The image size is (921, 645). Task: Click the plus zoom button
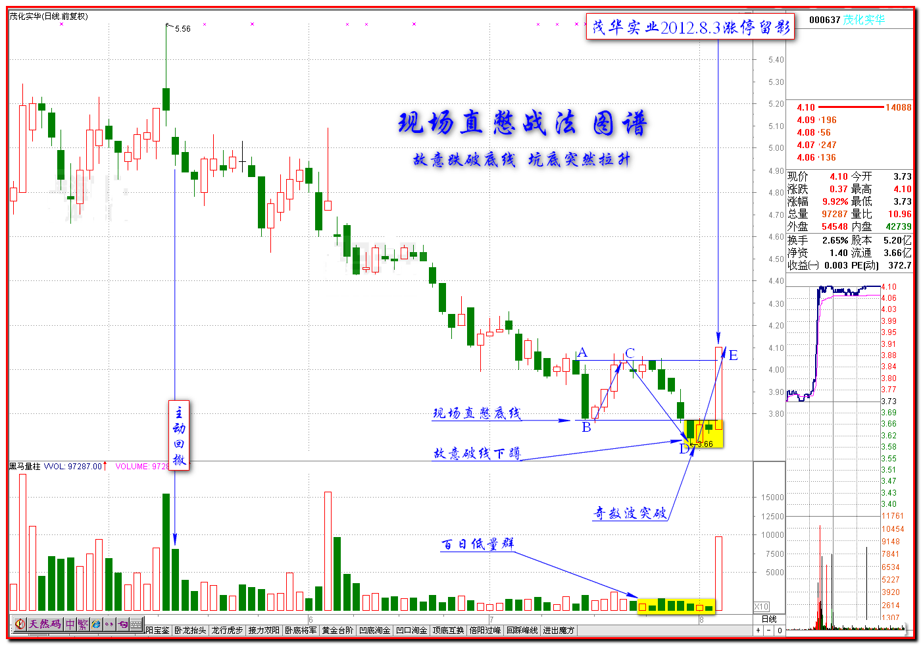pyautogui.click(x=759, y=631)
